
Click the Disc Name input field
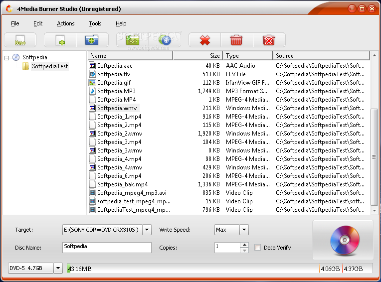pyautogui.click(x=107, y=247)
